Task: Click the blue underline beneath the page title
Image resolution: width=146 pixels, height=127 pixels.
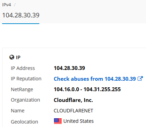Action: coord(21,24)
